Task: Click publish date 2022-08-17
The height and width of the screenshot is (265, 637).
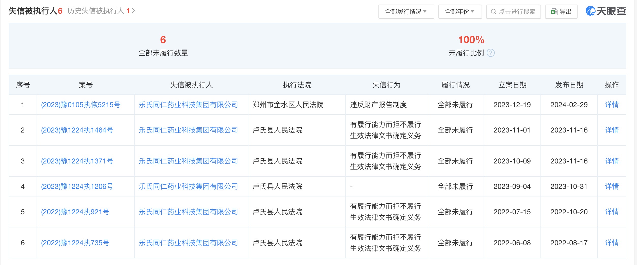Action: (x=569, y=243)
